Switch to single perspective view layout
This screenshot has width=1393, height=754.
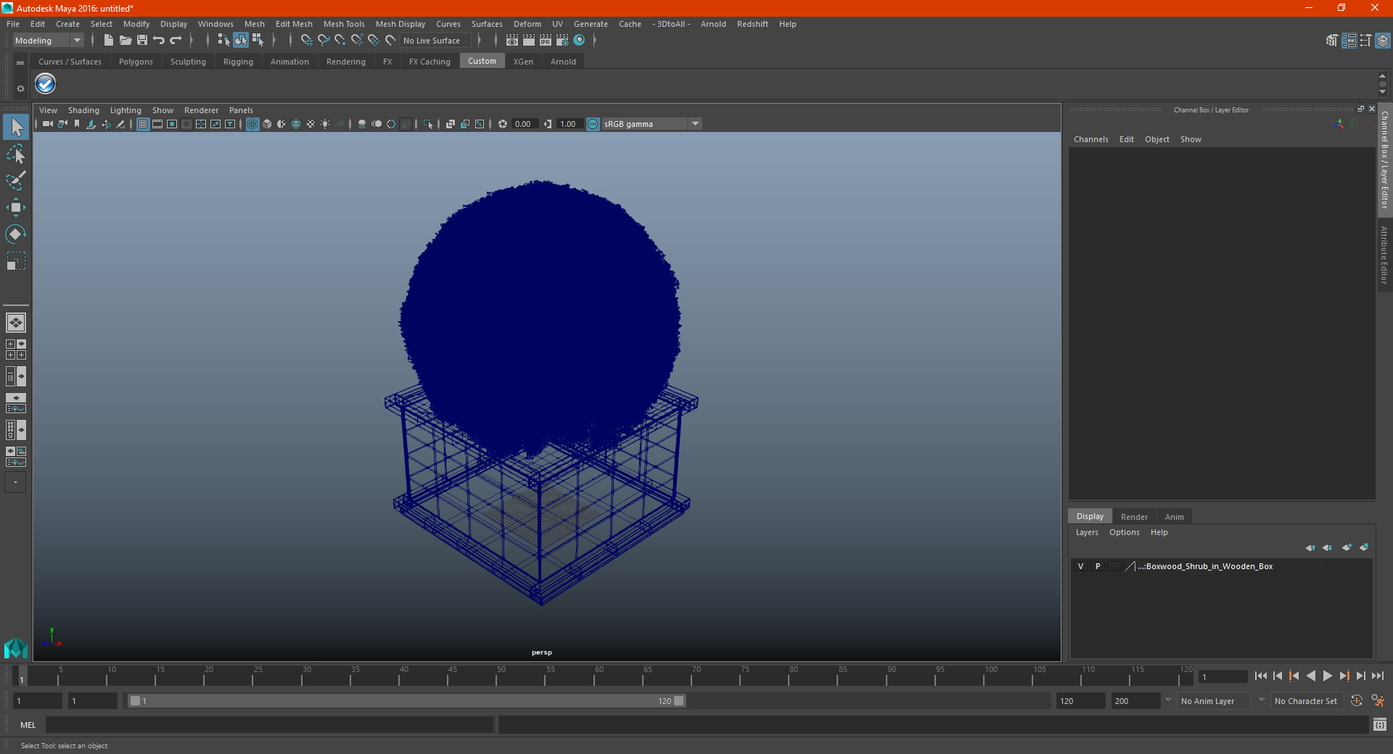16,323
